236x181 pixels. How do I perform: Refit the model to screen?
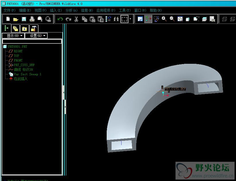[180, 19]
